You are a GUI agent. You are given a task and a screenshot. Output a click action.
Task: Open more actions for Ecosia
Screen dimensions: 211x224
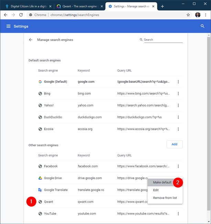coord(178,129)
